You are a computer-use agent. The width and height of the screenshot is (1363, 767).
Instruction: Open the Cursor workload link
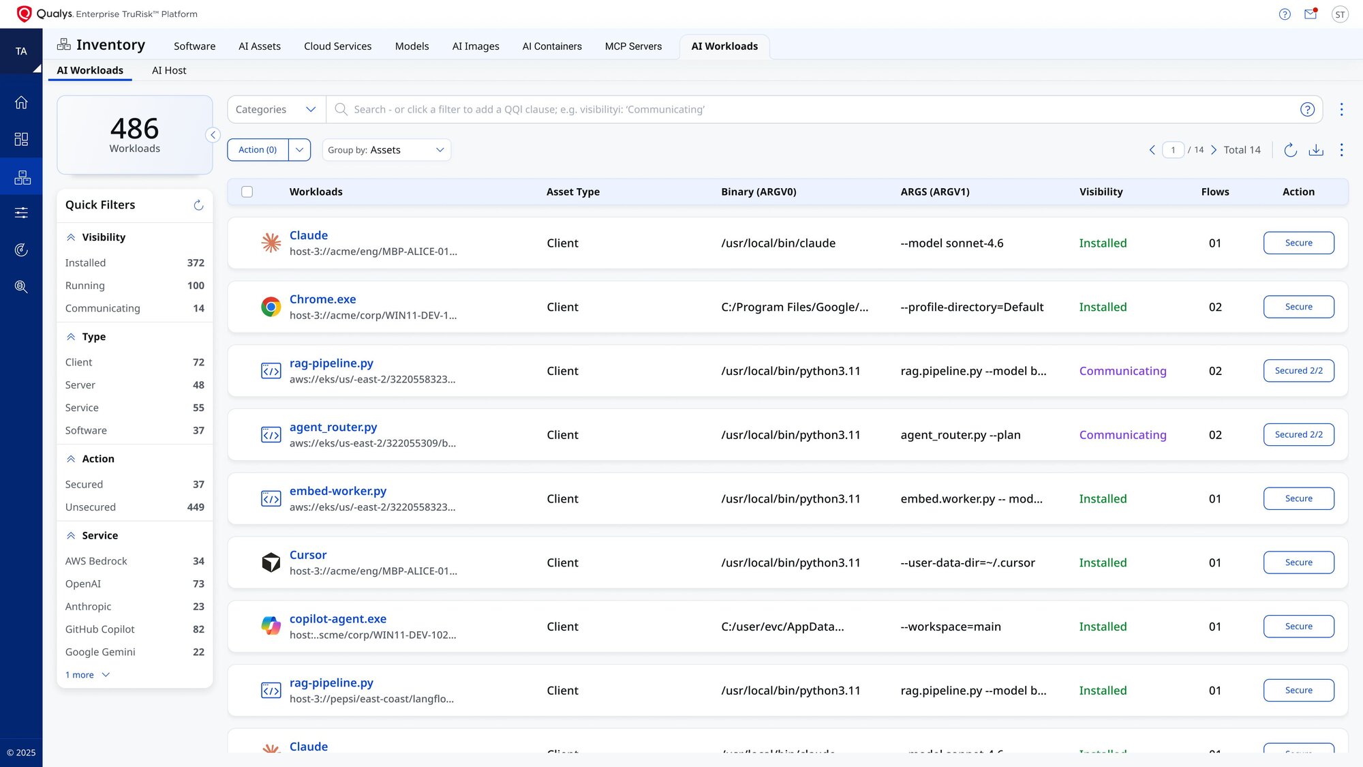(308, 555)
